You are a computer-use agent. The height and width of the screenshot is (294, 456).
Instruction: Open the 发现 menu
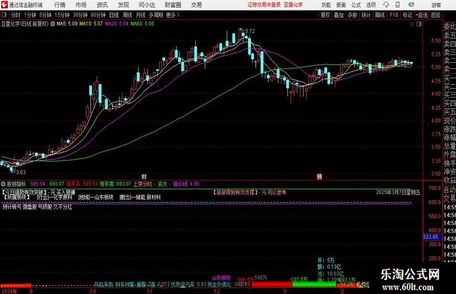(x=124, y=5)
